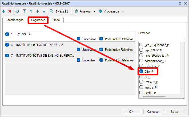This screenshot has width=189, height=117.
Task: Confirm with the OK button
Action: tap(131, 112)
